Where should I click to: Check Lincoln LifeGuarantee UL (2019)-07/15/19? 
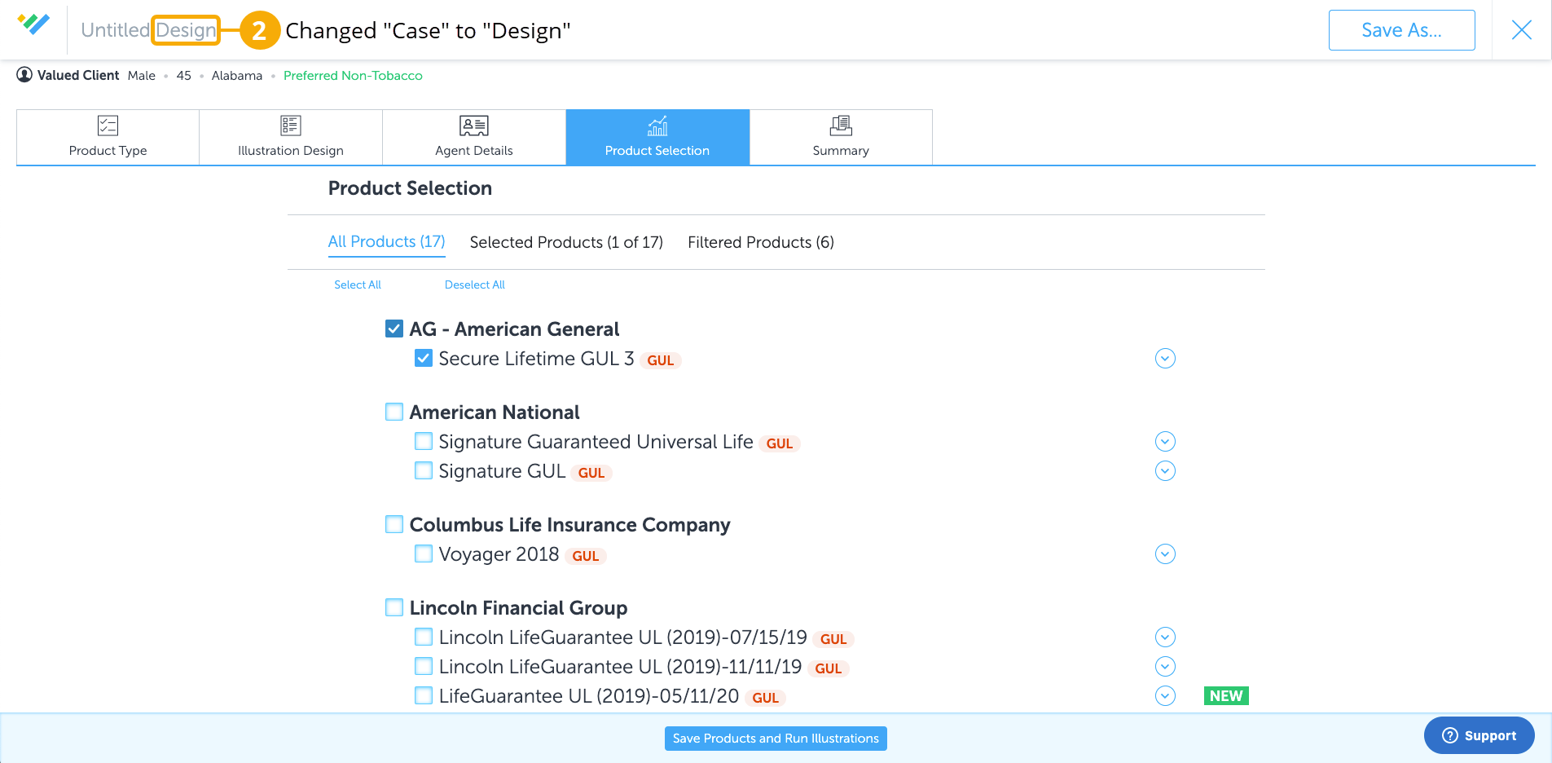click(x=424, y=637)
